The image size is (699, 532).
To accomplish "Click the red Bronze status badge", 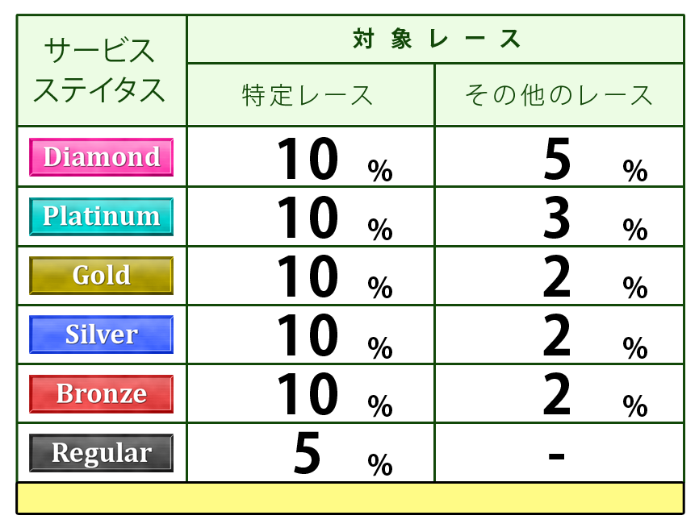I will pyautogui.click(x=101, y=394).
